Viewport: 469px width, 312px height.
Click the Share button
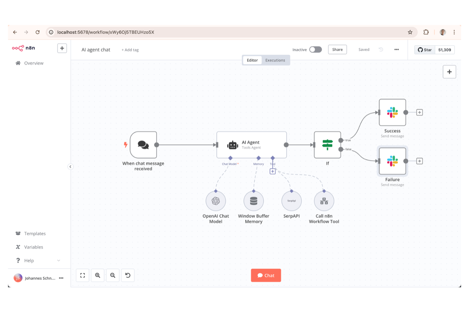coord(337,50)
